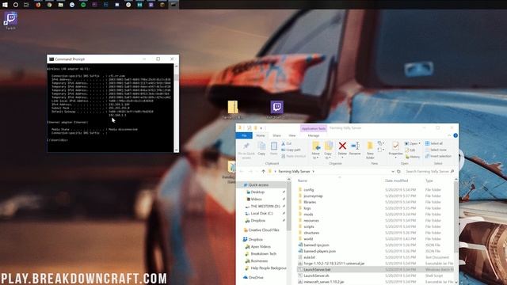The height and width of the screenshot is (285, 507).
Task: Sort files by the Name column header
Action: (x=302, y=180)
